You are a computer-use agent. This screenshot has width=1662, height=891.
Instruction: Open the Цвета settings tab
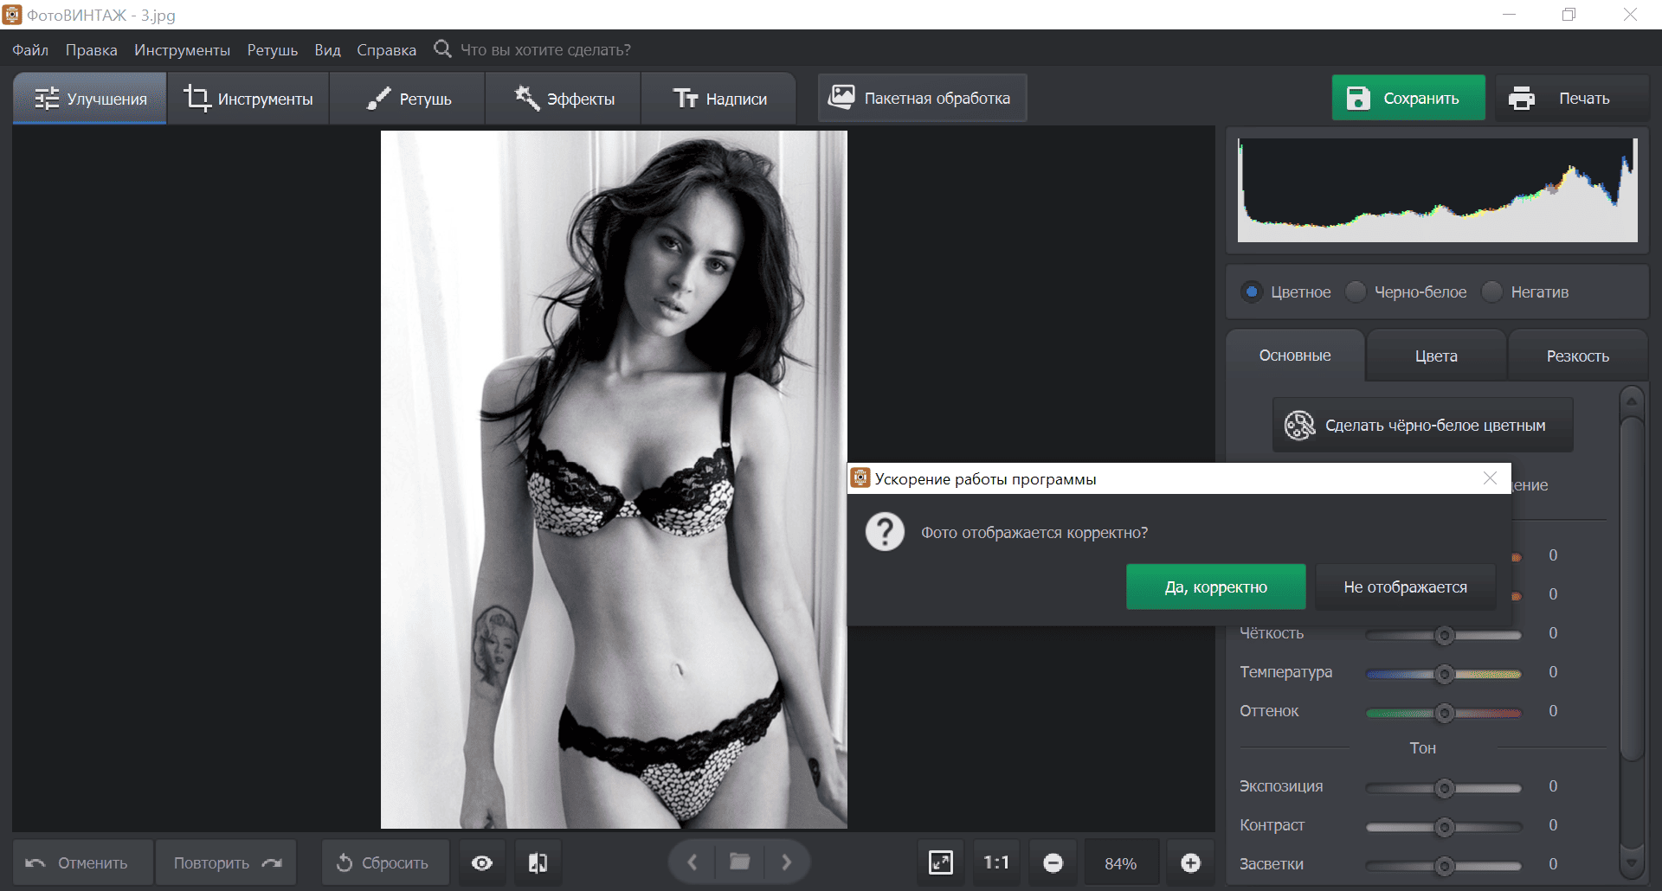pyautogui.click(x=1436, y=356)
